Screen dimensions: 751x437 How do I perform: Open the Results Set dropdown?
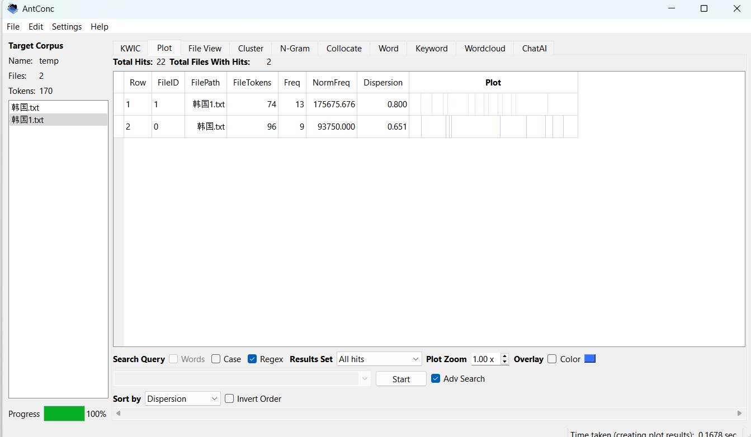pyautogui.click(x=379, y=359)
